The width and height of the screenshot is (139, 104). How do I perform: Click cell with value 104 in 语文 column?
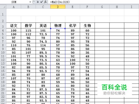(14, 60)
